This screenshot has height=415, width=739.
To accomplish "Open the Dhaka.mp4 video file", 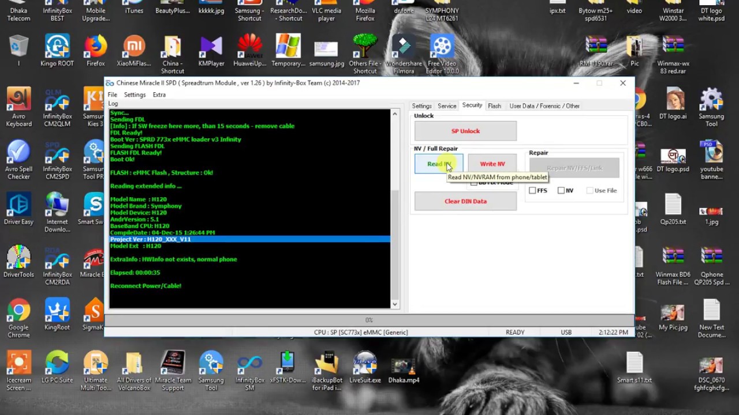I will point(404,371).
